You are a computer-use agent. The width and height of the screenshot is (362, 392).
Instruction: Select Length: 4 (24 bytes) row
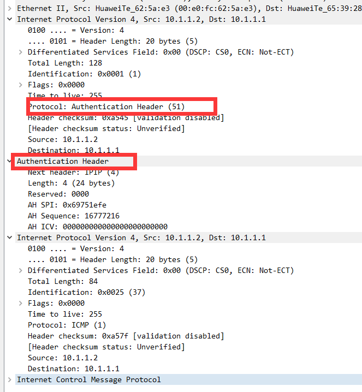click(x=71, y=183)
